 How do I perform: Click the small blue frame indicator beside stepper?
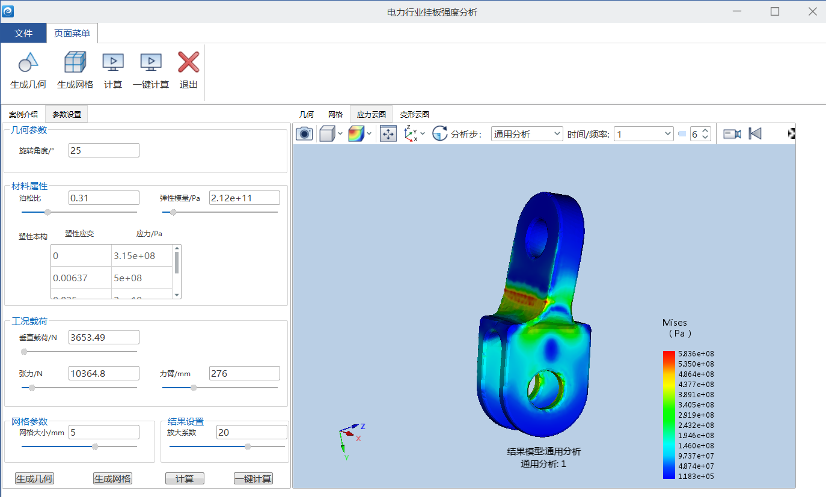pyautogui.click(x=682, y=134)
